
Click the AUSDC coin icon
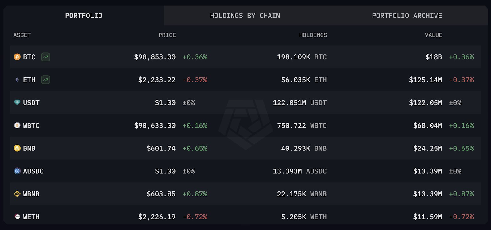click(x=17, y=171)
